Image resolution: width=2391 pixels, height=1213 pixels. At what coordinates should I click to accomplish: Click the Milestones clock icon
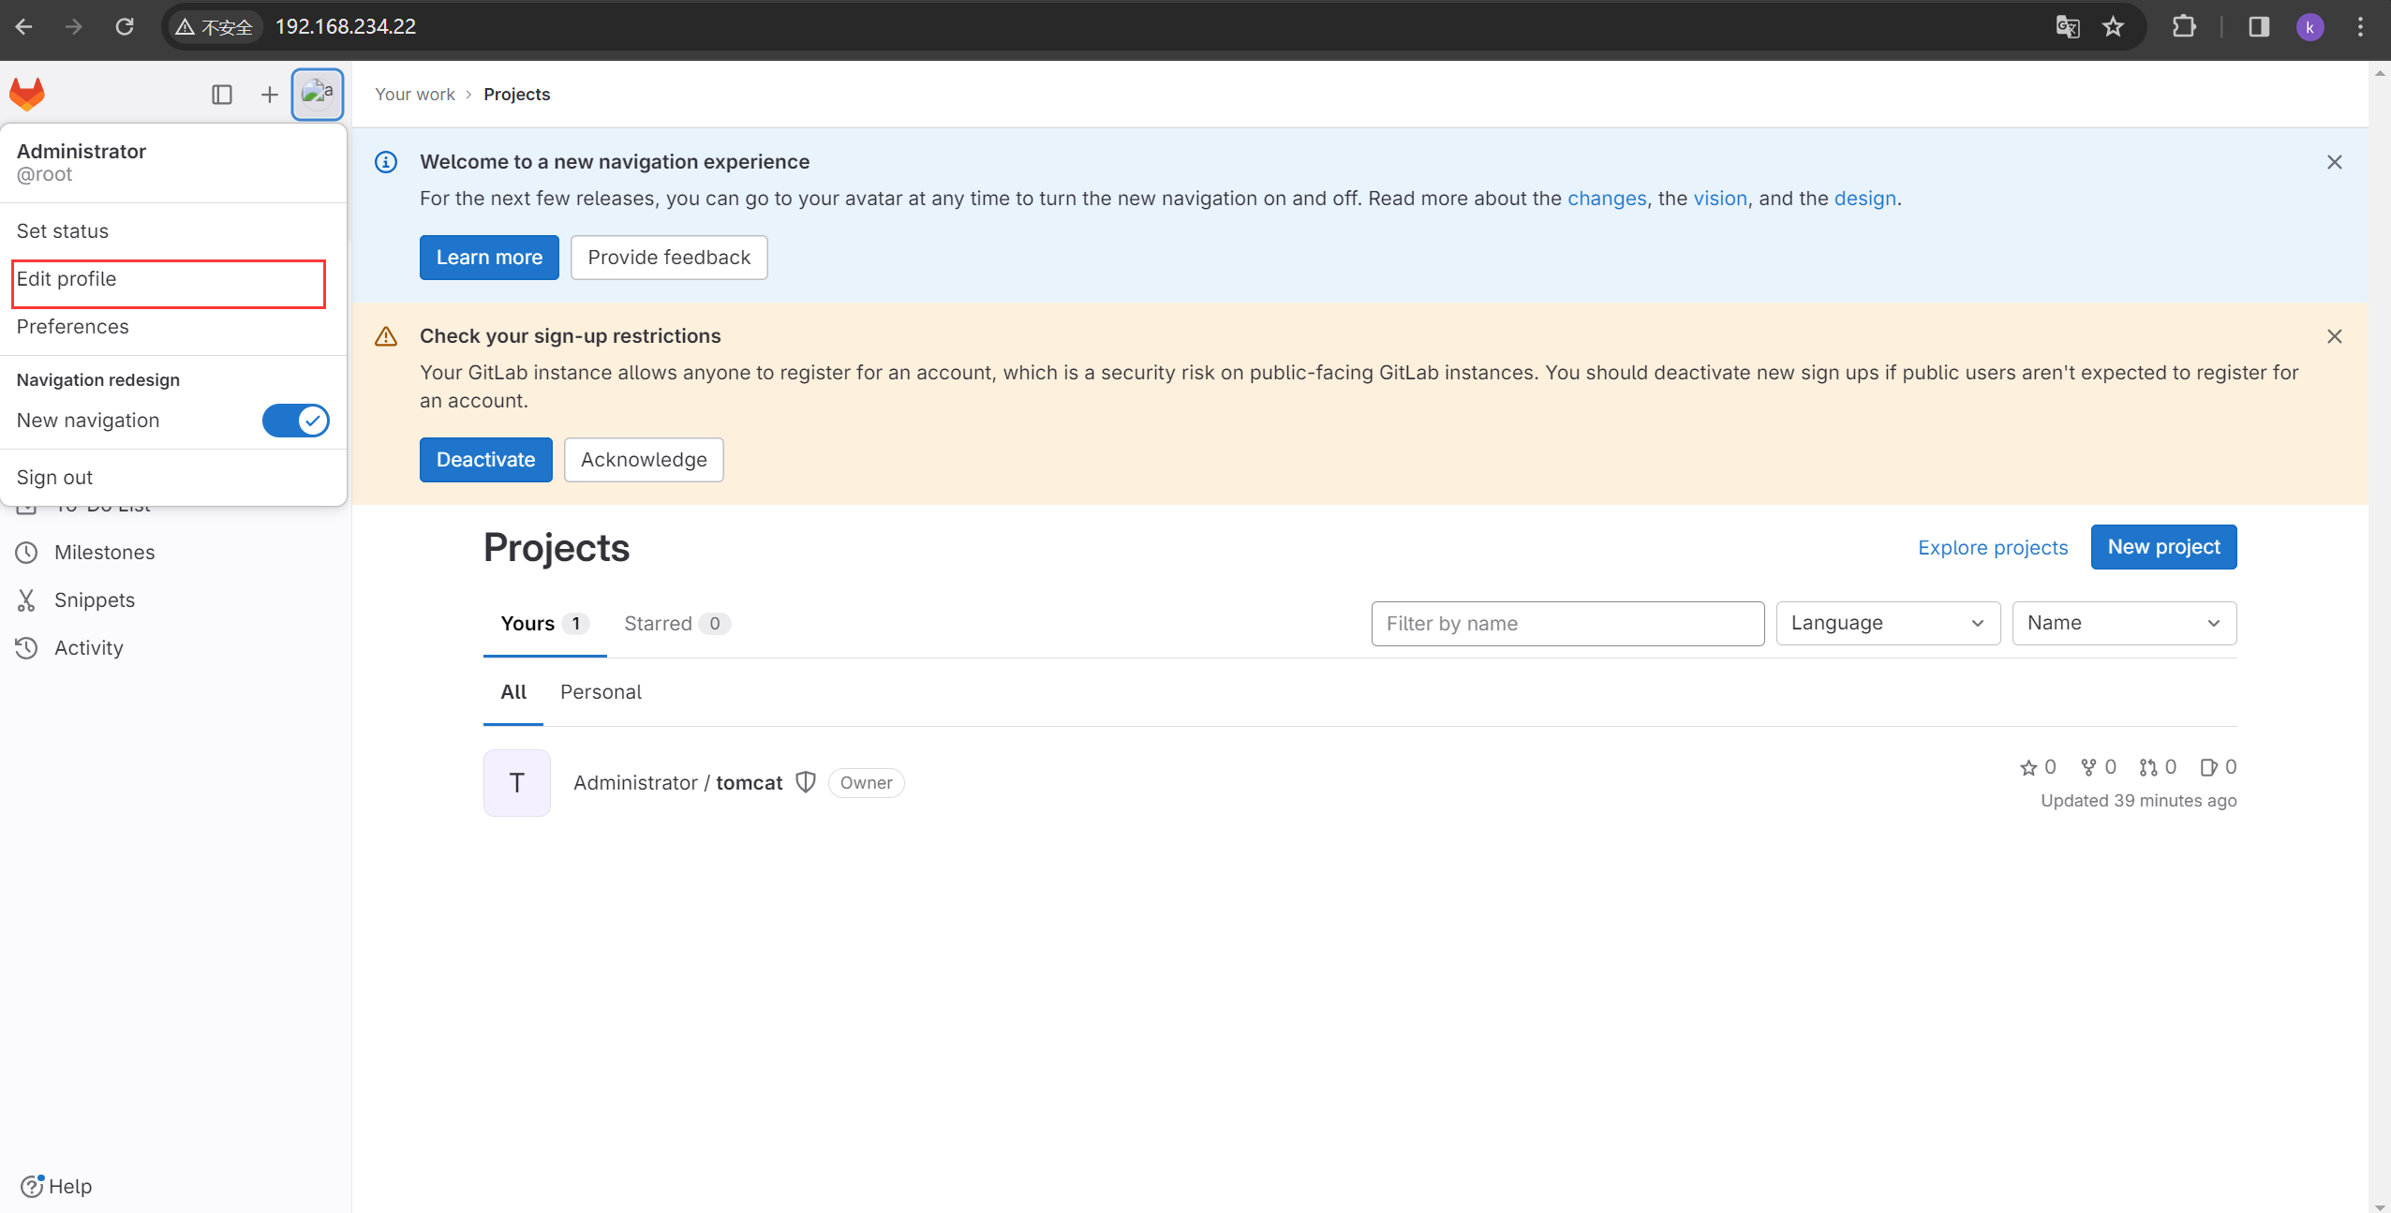point(26,553)
